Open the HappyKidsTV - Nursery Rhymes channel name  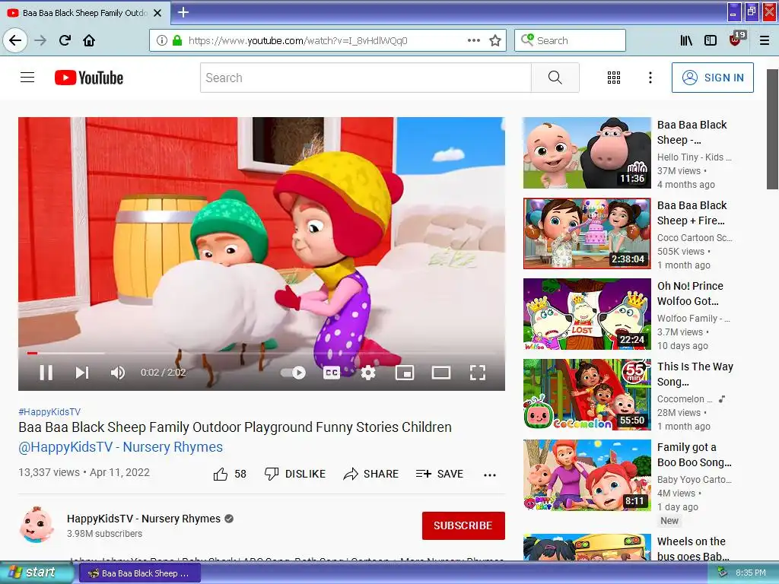click(x=144, y=519)
